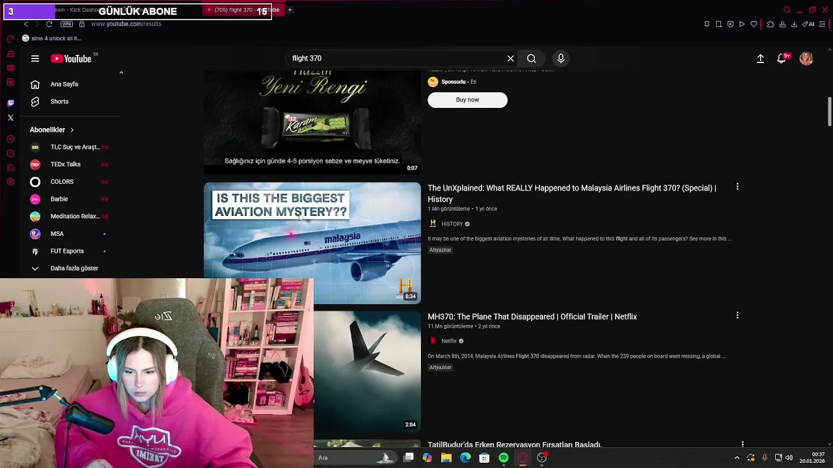
Task: Go to the YouTube home logo
Action: (x=71, y=58)
